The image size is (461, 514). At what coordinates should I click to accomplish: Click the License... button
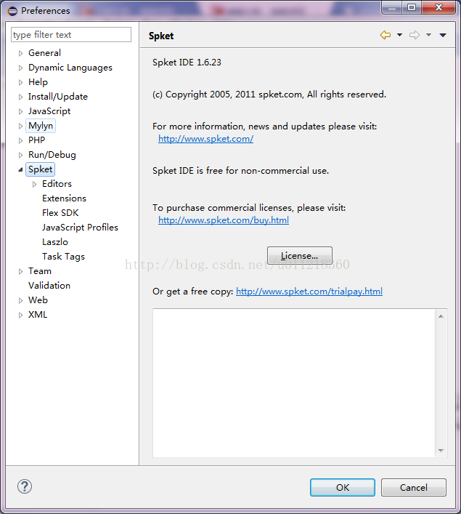click(300, 256)
